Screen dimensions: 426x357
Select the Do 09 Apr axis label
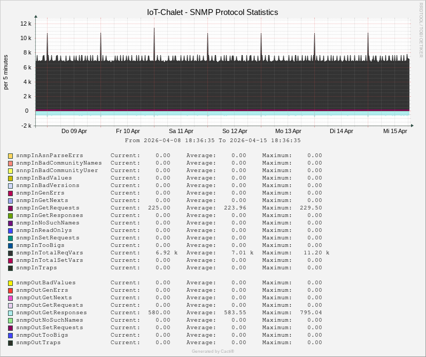(74, 131)
